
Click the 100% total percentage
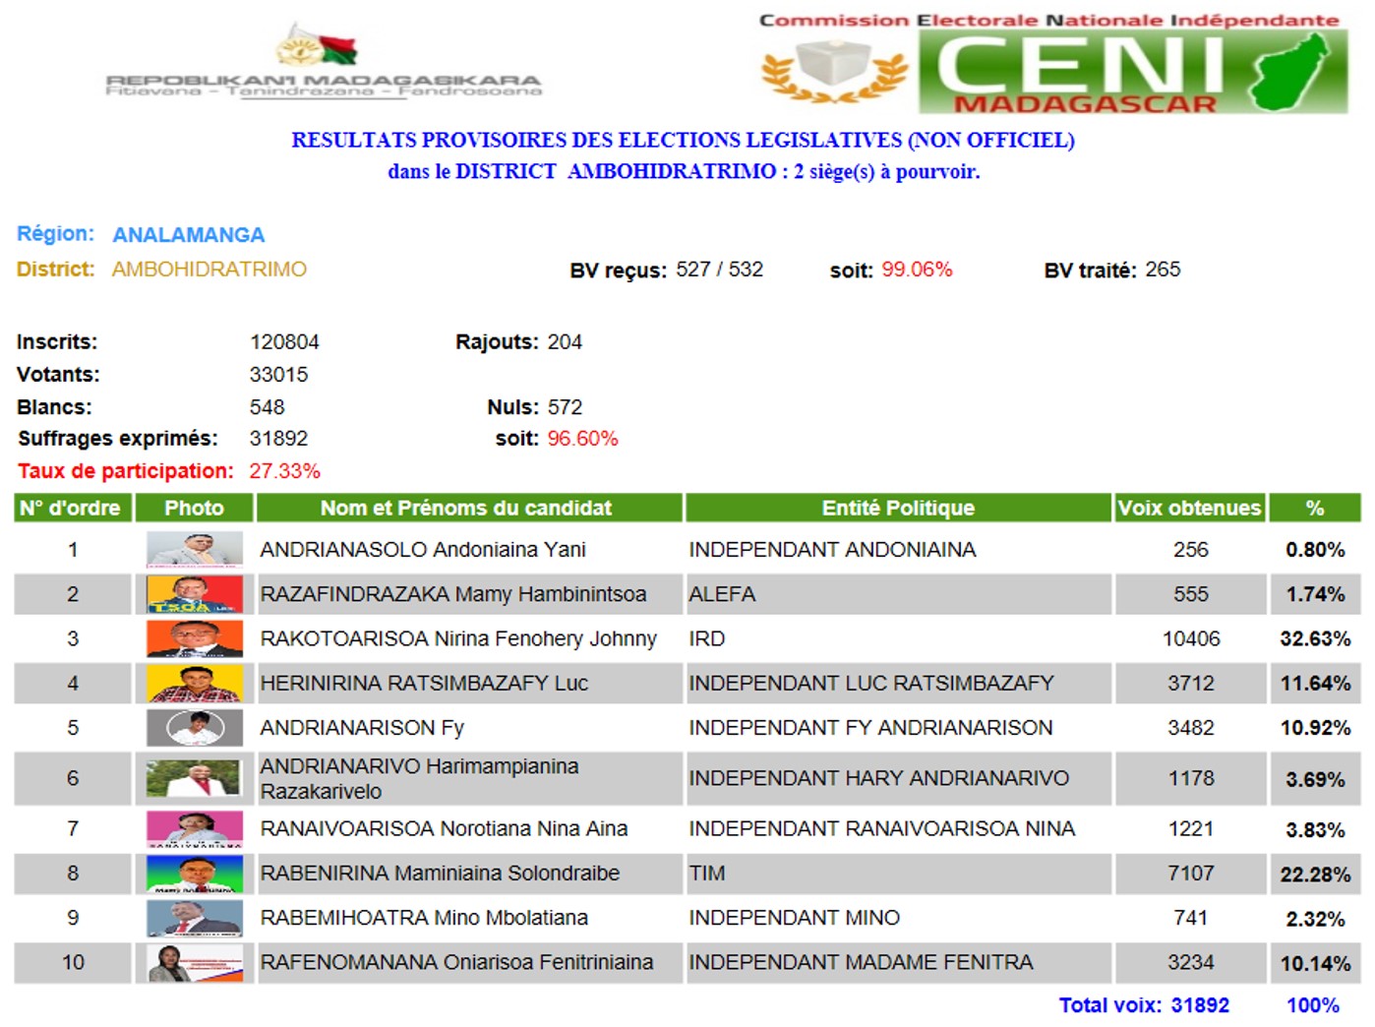click(x=1313, y=1005)
